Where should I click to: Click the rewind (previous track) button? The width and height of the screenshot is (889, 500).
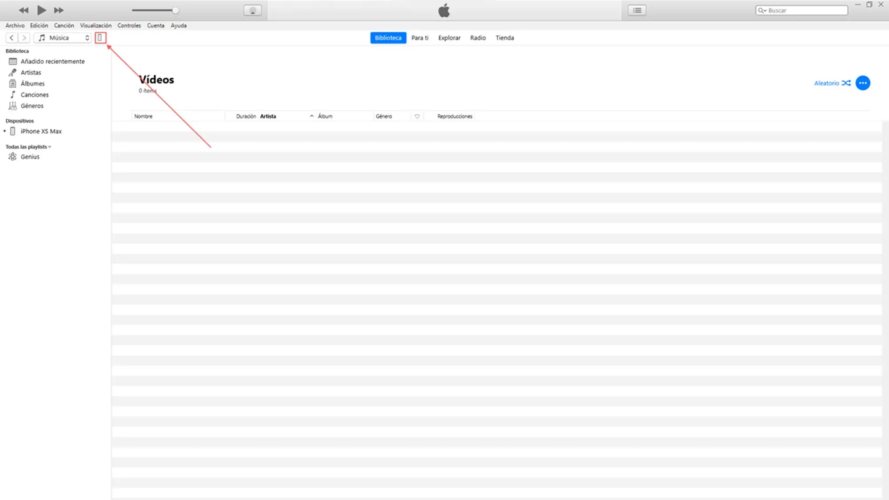(24, 10)
